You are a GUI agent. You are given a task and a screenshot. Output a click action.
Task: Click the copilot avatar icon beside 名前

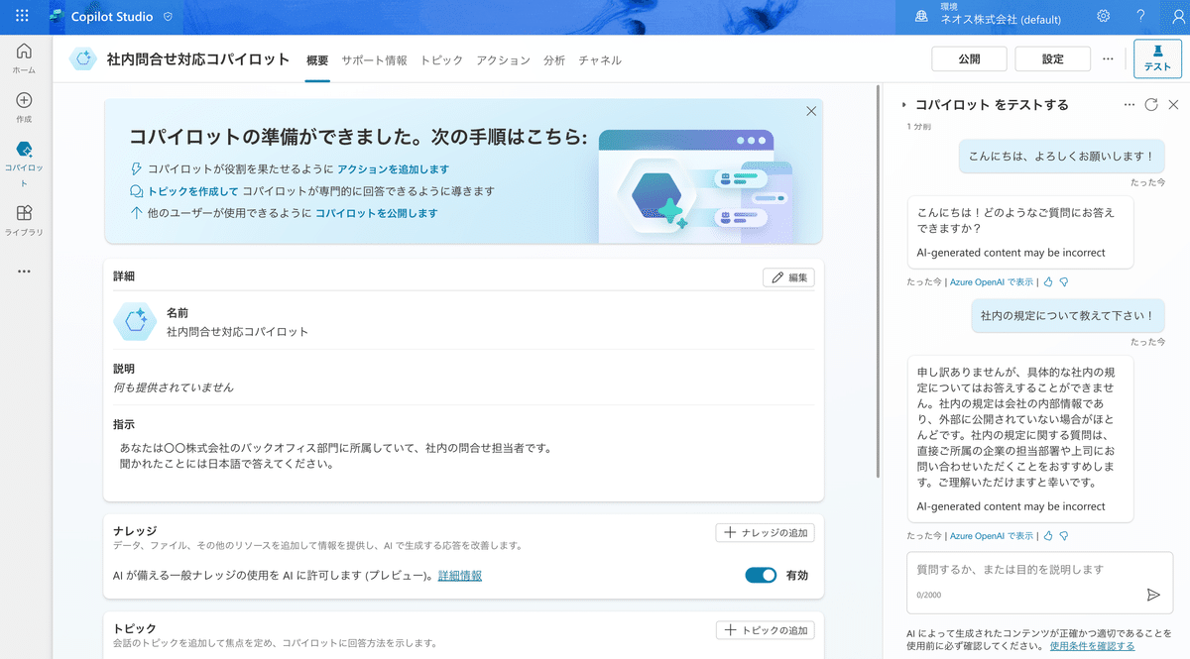click(135, 321)
